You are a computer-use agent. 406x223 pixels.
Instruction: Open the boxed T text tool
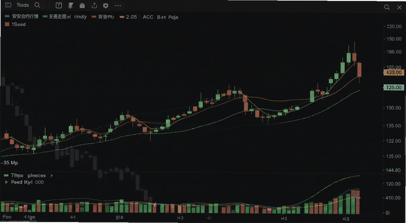point(59,6)
